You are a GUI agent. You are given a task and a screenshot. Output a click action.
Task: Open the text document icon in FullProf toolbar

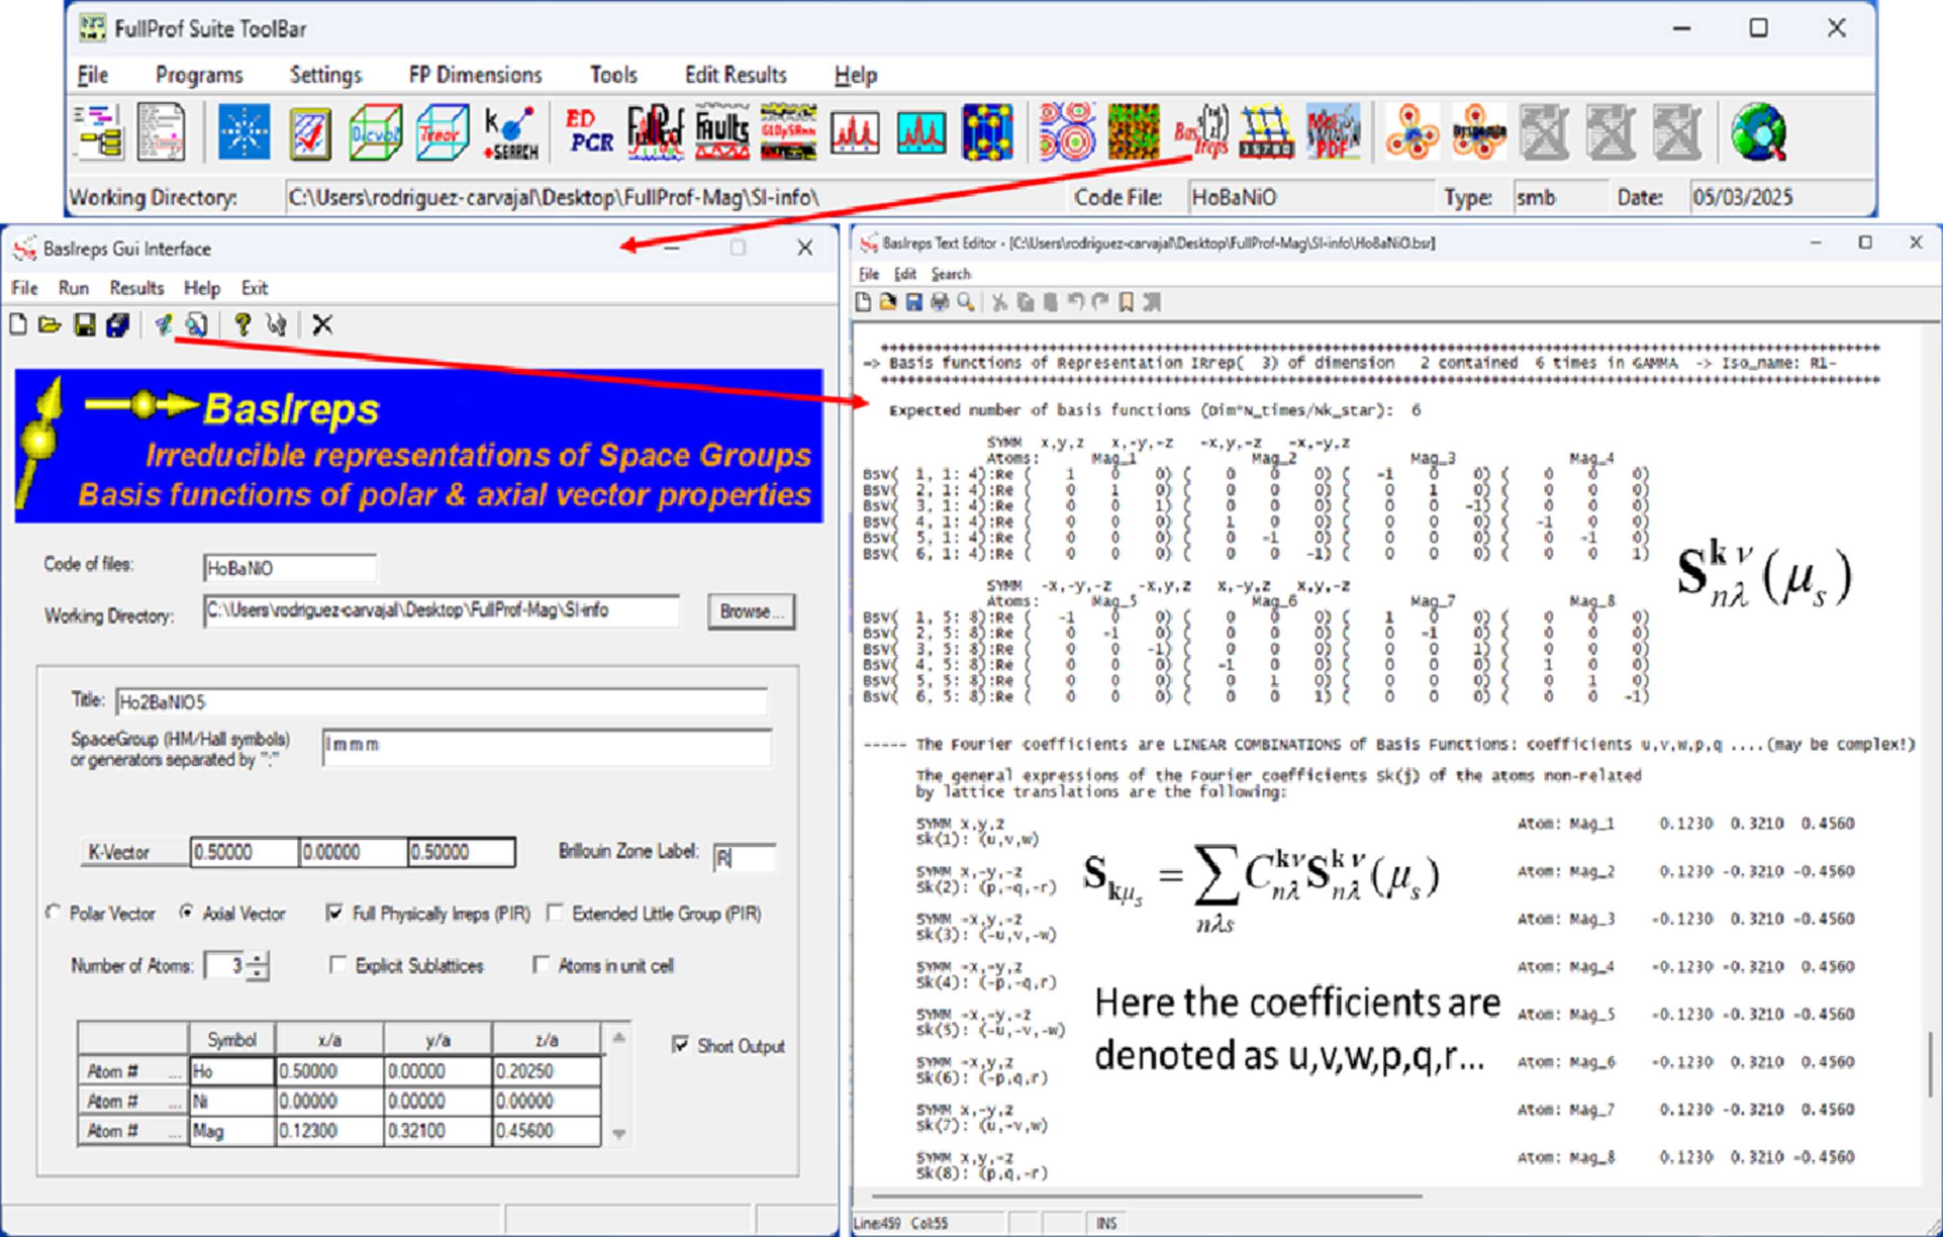(161, 131)
